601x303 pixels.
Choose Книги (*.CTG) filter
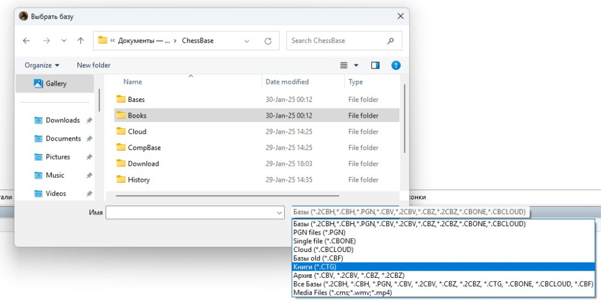point(443,267)
